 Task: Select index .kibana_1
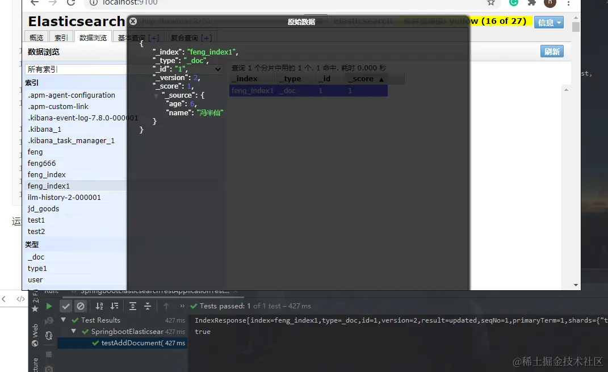[x=45, y=129]
